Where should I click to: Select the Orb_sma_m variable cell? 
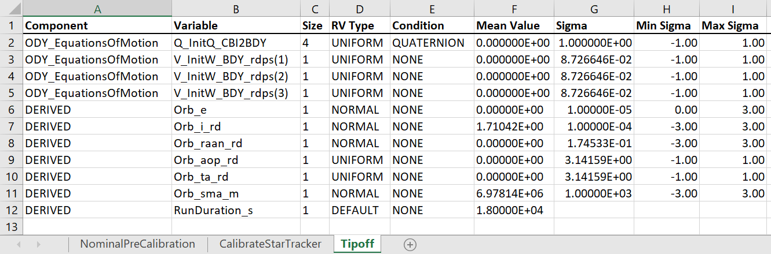coord(206,193)
